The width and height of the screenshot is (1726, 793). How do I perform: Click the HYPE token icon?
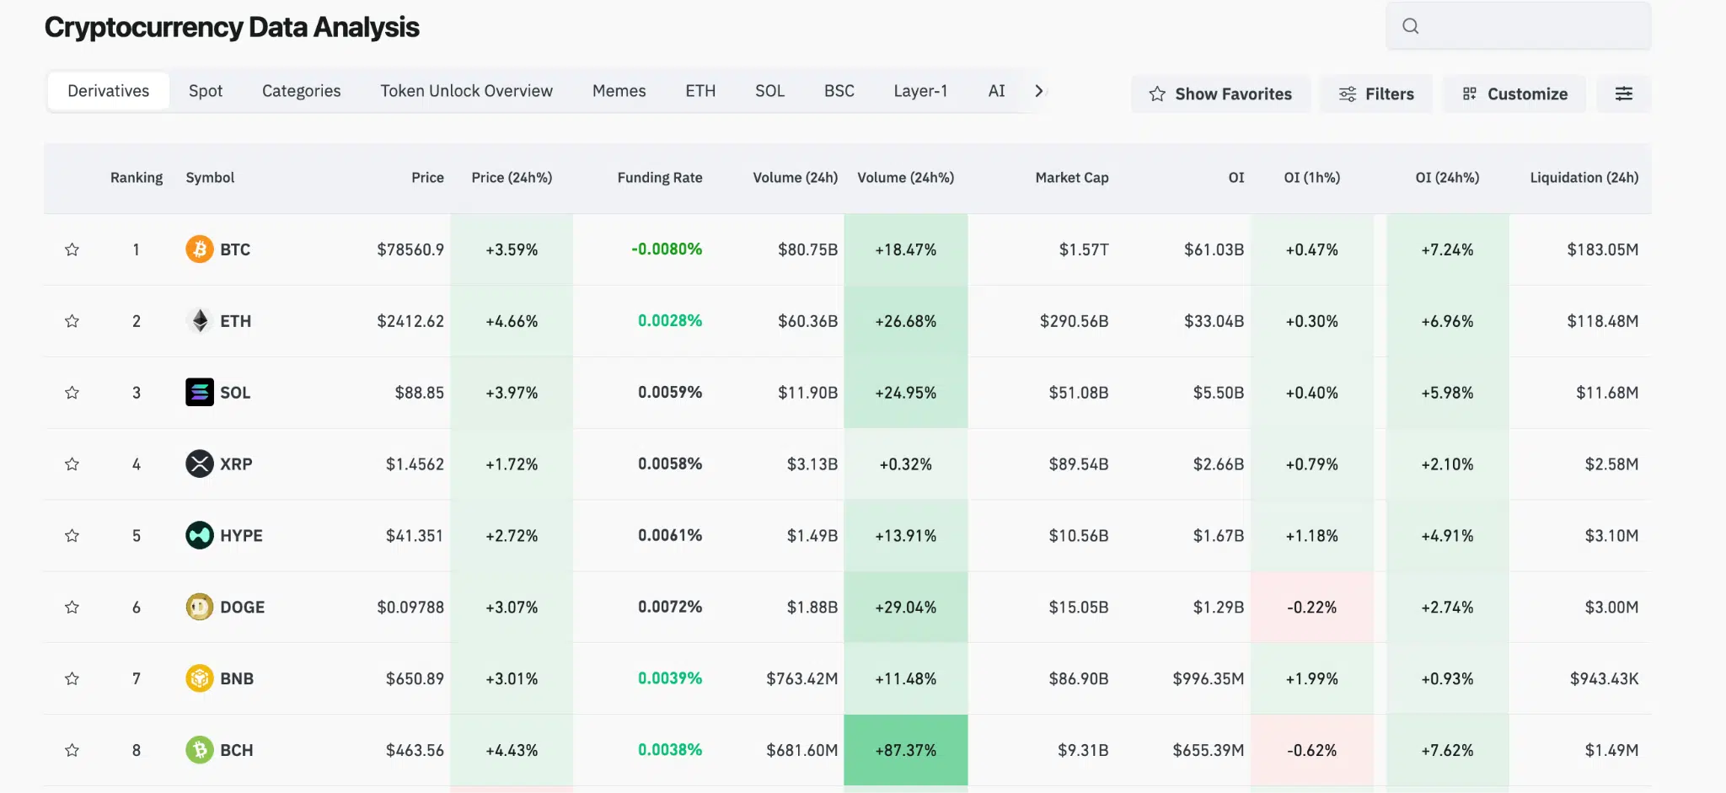tap(199, 535)
